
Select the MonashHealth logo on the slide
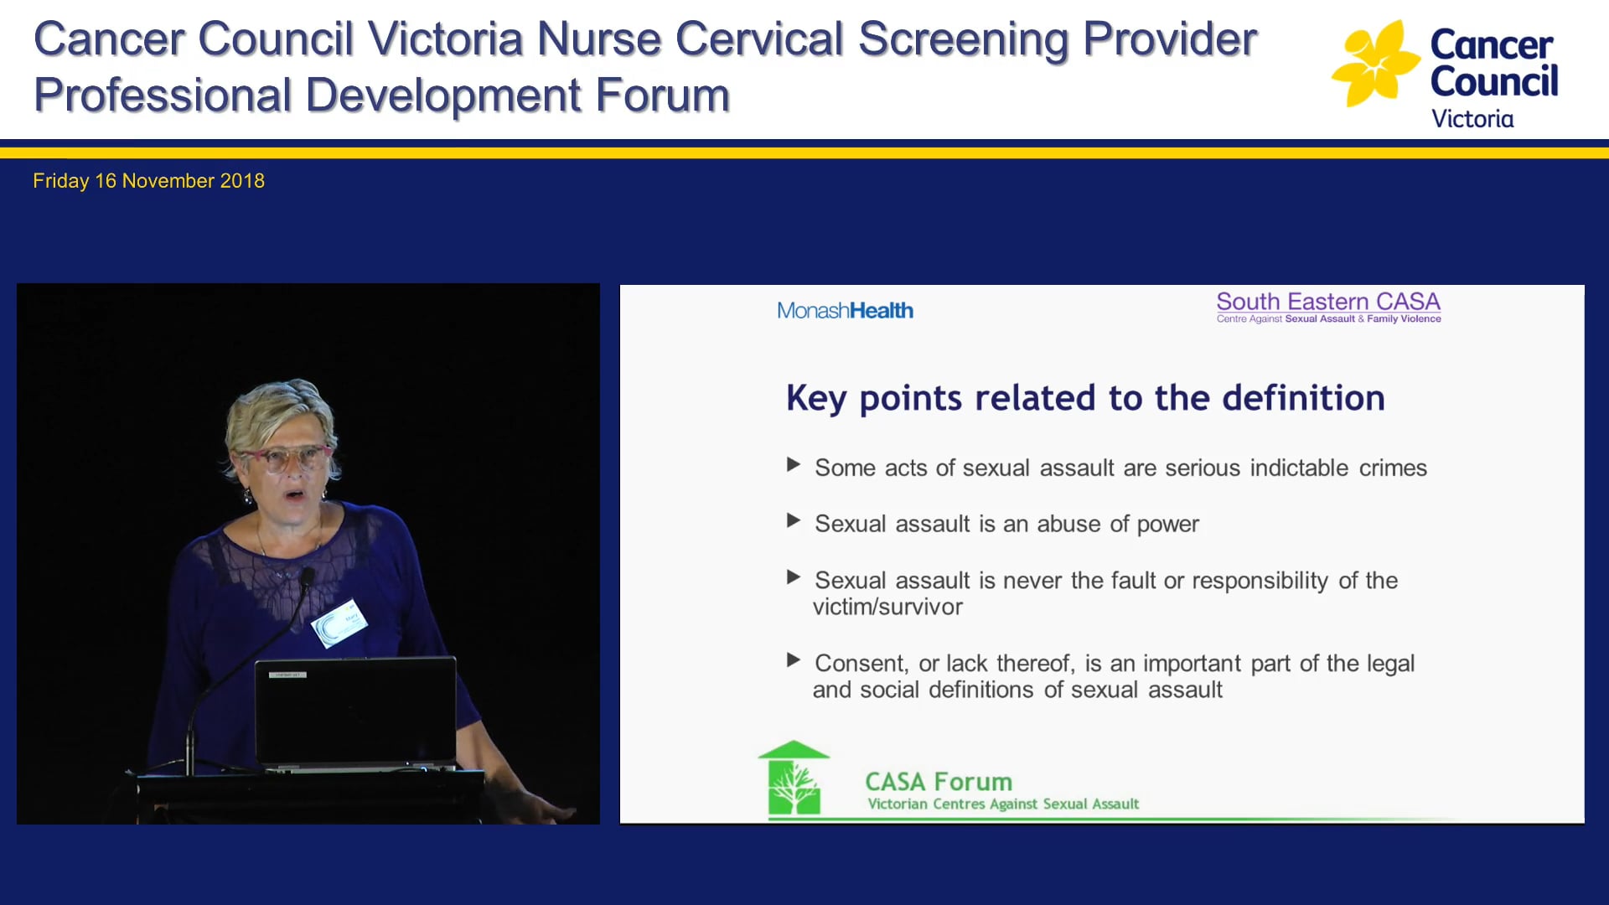click(x=844, y=310)
